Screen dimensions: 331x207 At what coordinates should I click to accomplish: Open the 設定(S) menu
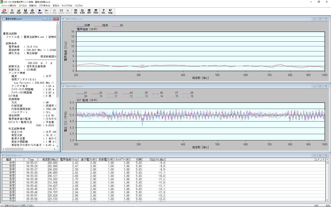coord(56,6)
